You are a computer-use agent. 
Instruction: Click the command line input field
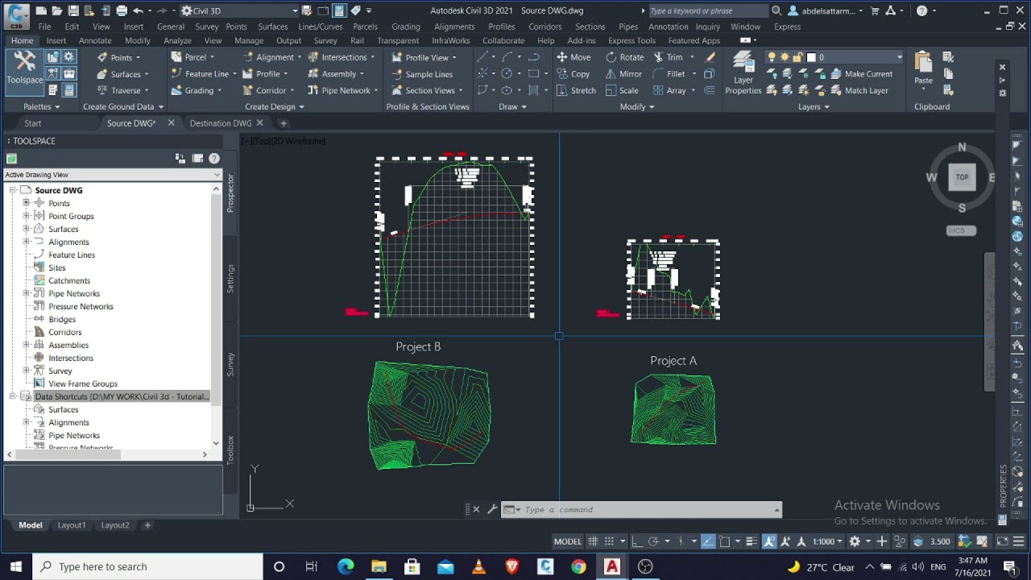click(x=648, y=510)
